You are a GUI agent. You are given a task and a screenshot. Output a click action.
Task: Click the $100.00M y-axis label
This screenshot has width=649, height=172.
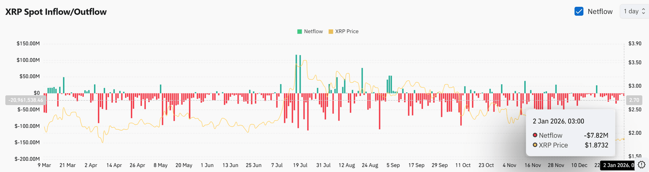coord(28,60)
